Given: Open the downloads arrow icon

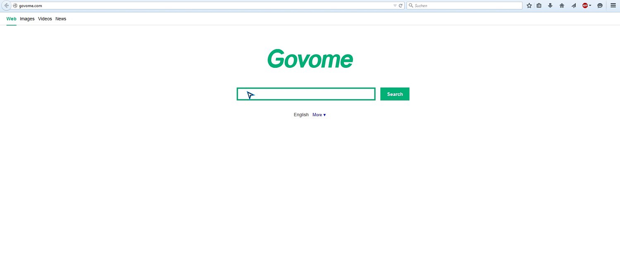Looking at the screenshot, I should coord(550,6).
